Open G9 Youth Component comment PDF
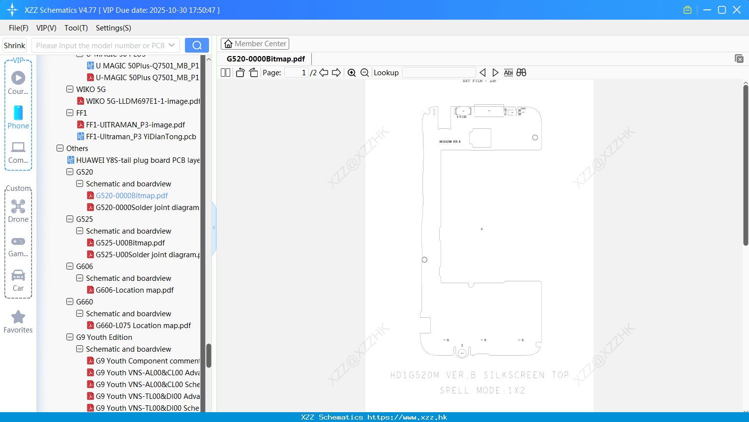The height and width of the screenshot is (422, 749). pyautogui.click(x=143, y=361)
